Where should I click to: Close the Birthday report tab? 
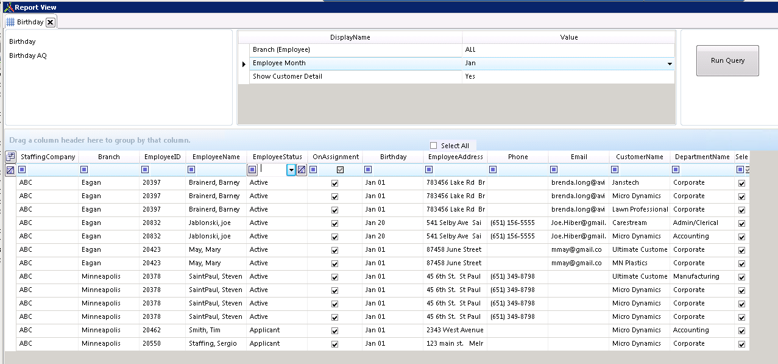point(51,23)
